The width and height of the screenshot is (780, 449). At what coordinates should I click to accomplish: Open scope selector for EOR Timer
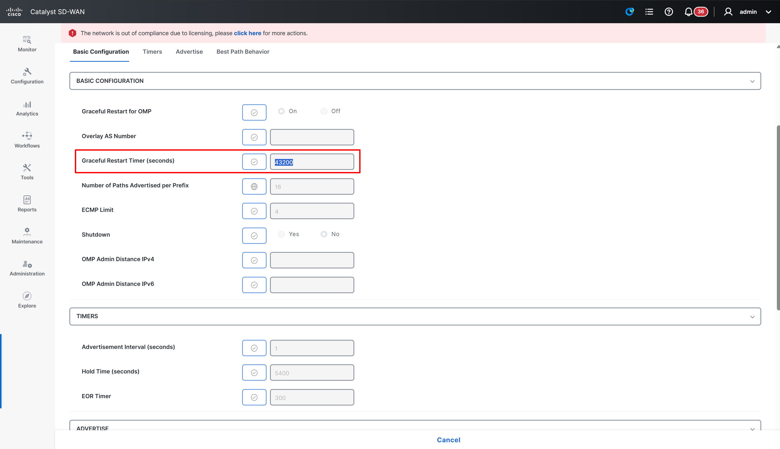pos(254,397)
